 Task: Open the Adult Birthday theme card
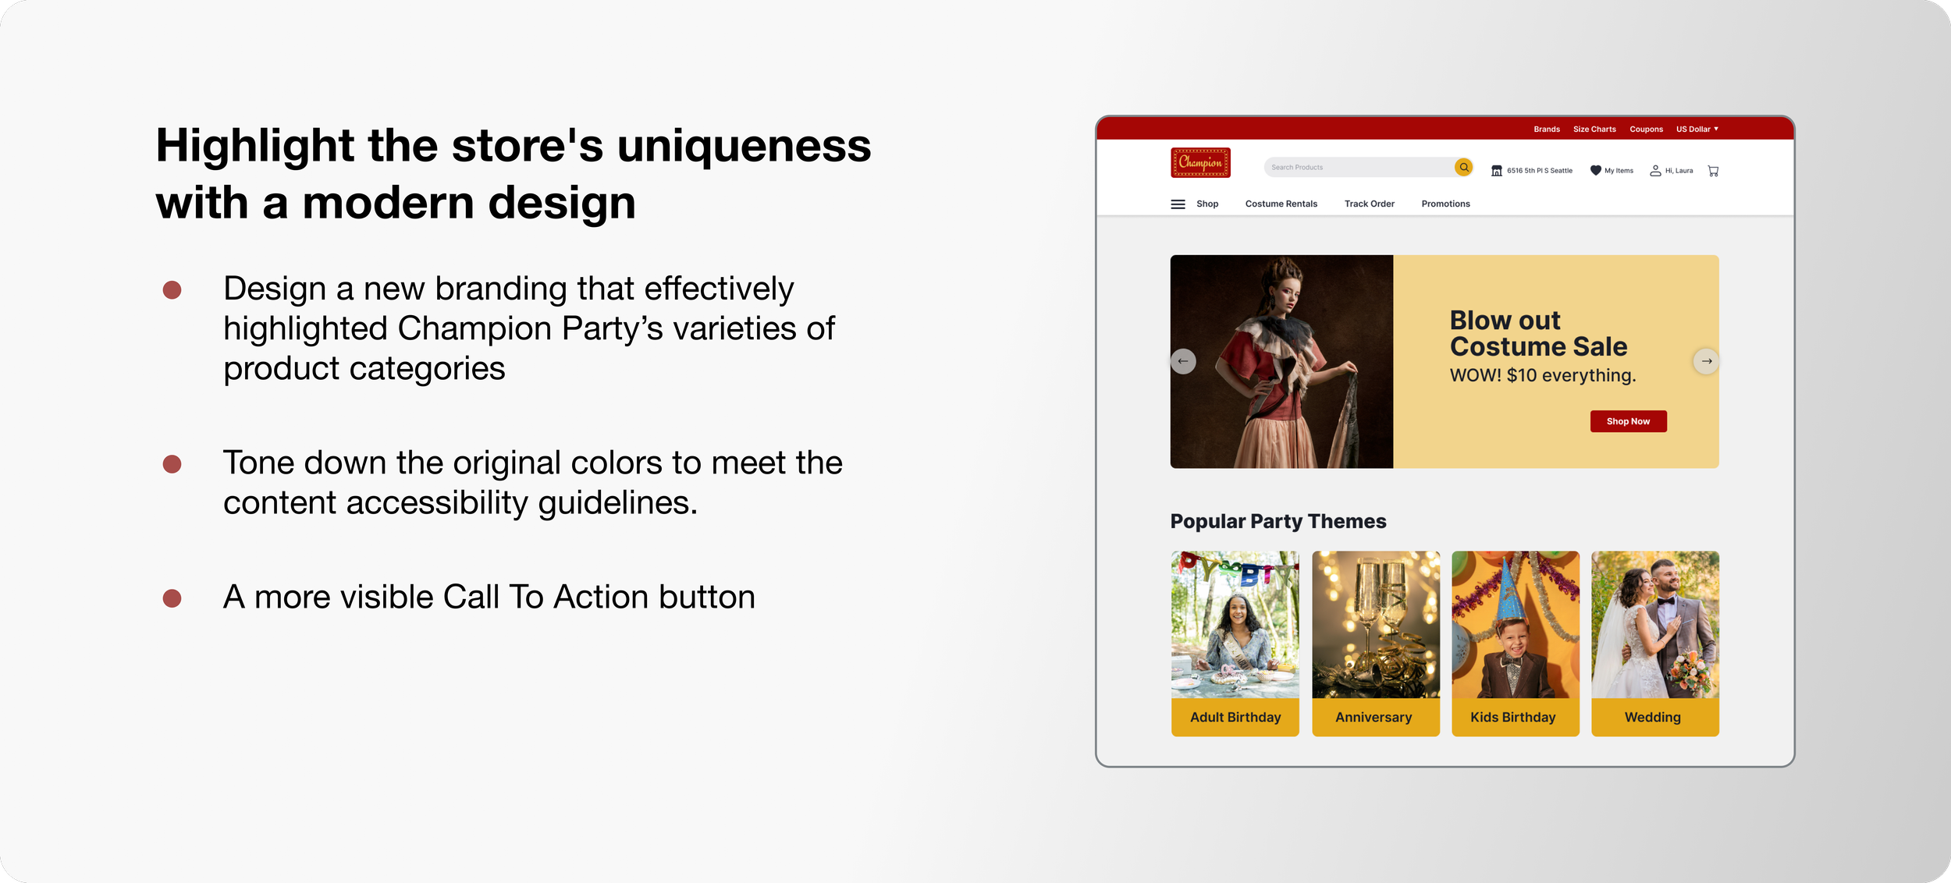(x=1235, y=644)
